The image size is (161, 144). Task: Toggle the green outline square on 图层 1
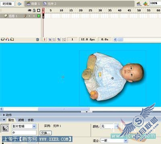click(39, 16)
